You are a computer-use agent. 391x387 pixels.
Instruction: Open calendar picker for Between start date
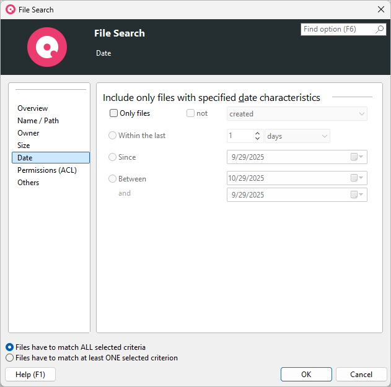[357, 178]
